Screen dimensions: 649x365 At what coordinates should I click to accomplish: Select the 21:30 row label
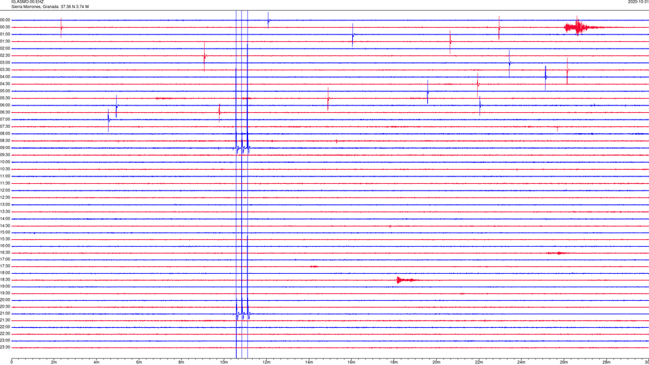5,320
